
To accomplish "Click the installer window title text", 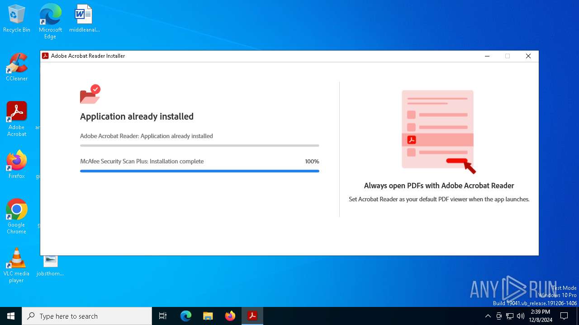I will click(88, 56).
